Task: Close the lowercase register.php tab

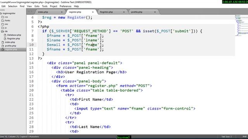Action: pos(93,12)
